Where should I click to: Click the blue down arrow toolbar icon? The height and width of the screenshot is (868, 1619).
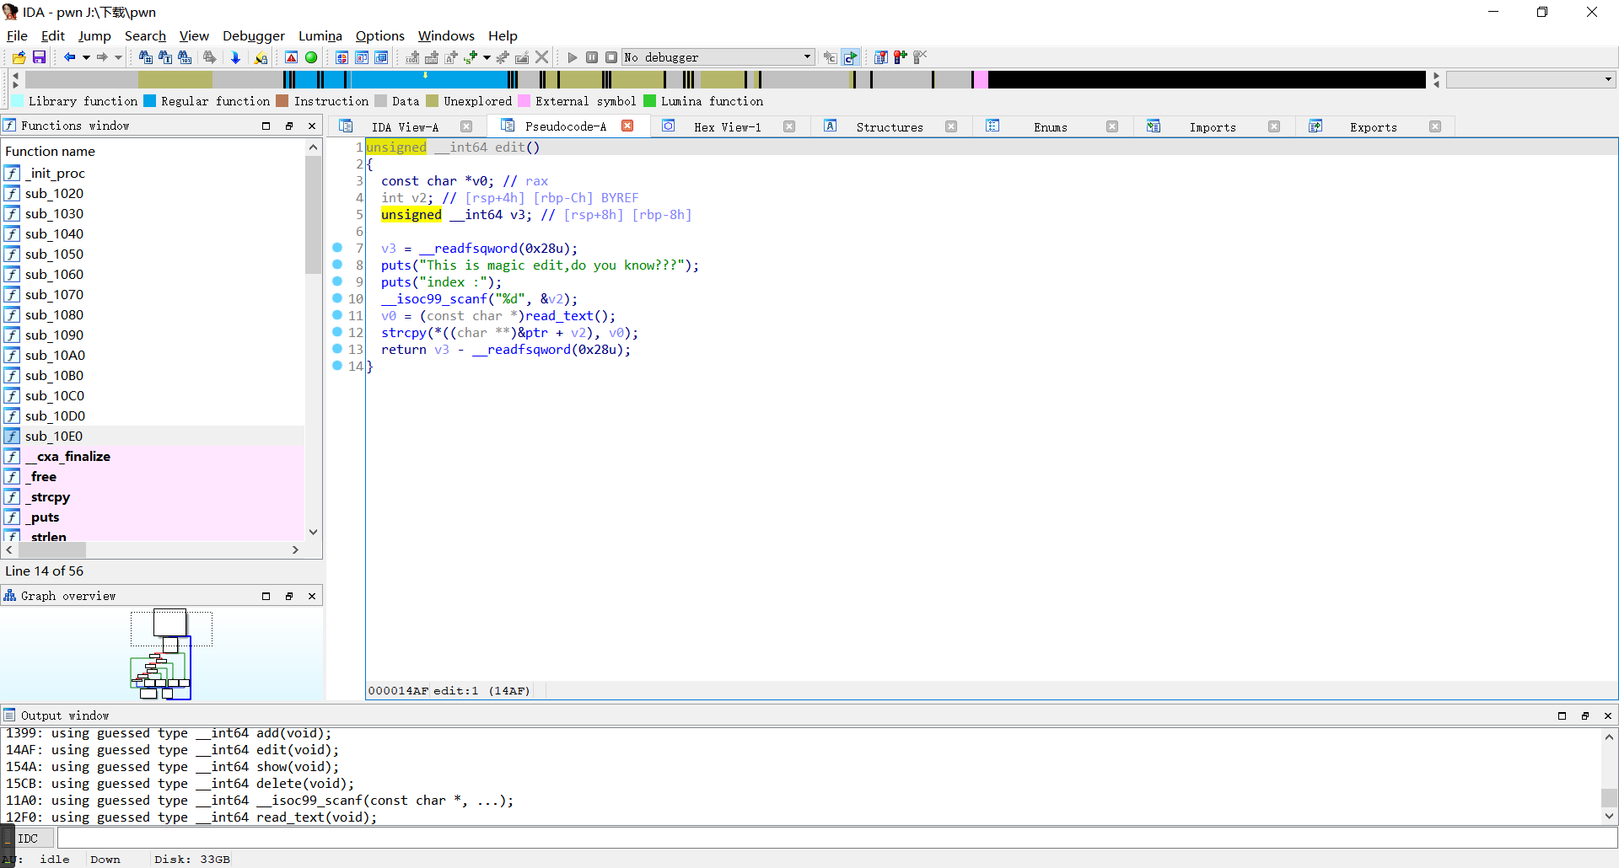point(235,57)
